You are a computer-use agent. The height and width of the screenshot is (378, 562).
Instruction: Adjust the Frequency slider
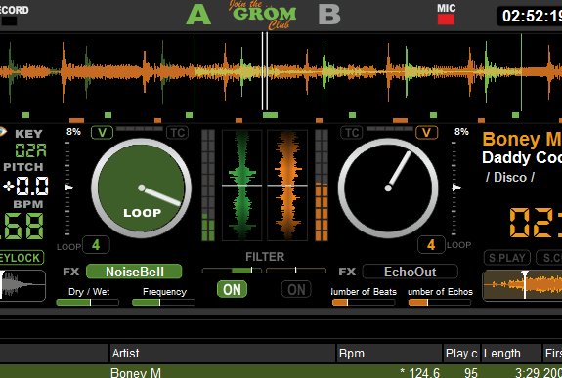163,303
